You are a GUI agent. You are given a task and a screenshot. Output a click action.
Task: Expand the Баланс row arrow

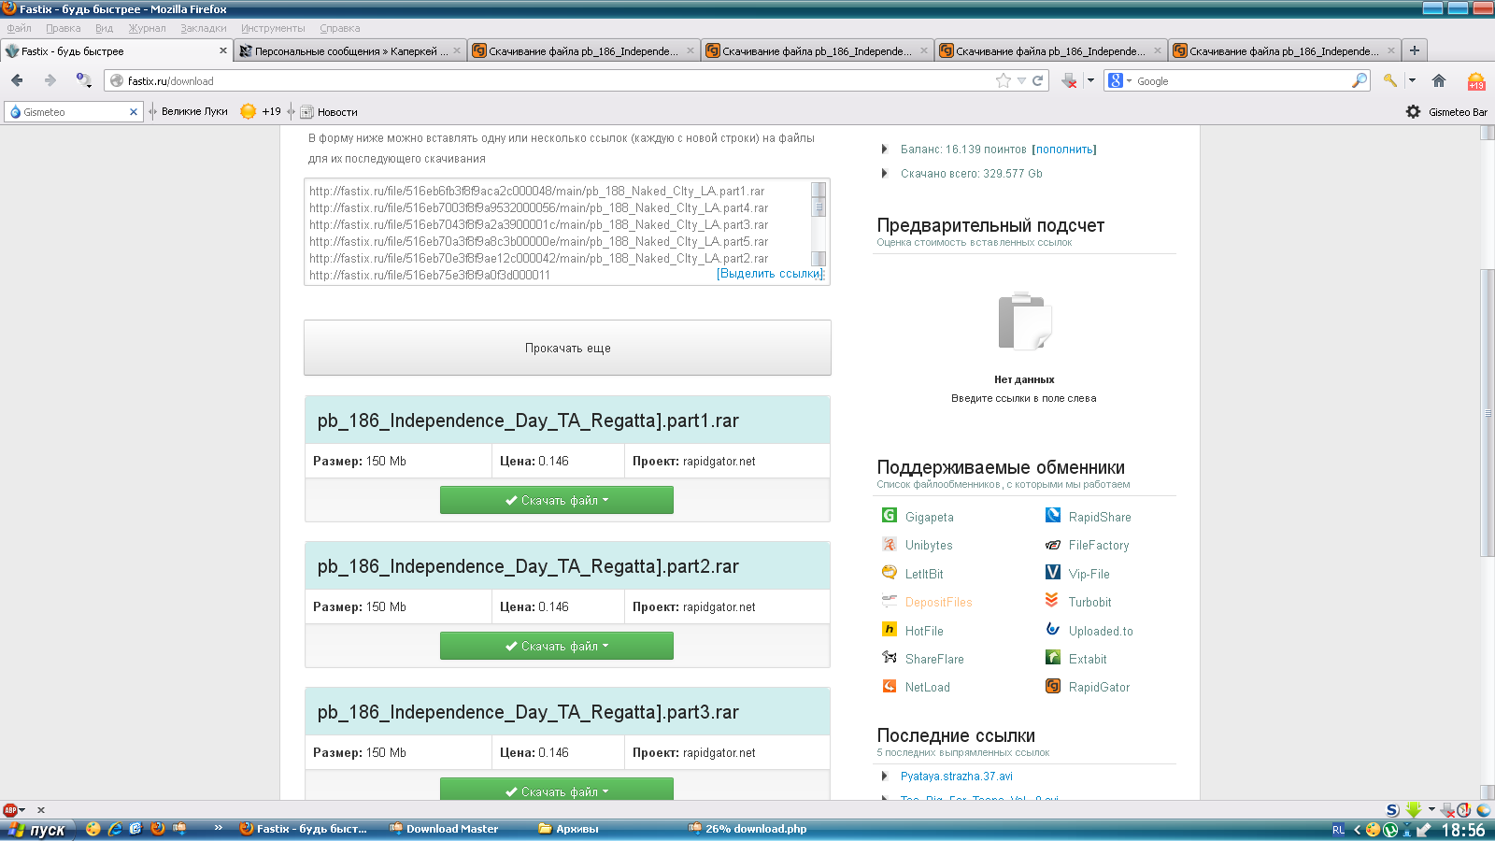click(x=884, y=149)
